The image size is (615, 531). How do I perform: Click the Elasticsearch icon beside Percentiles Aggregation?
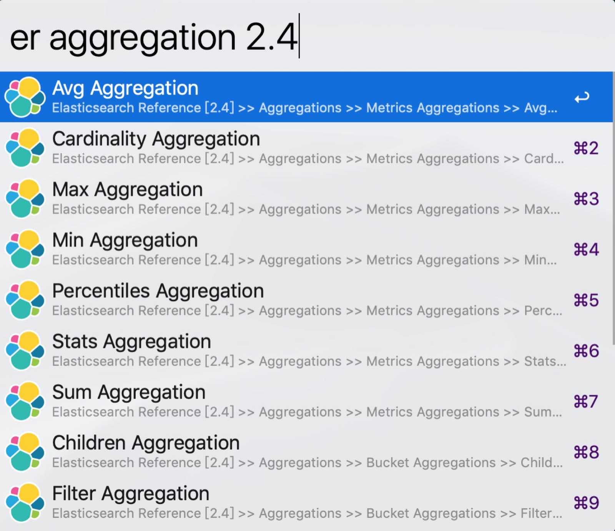pos(25,300)
